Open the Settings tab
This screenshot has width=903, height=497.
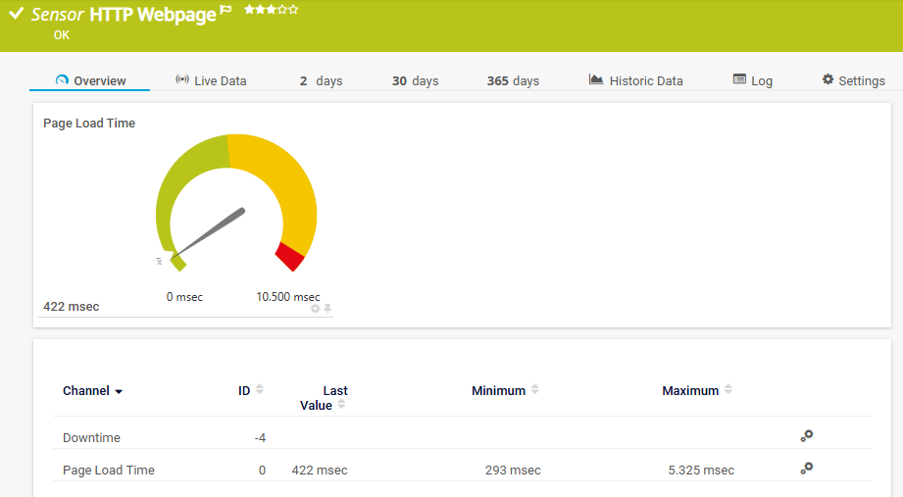point(853,80)
